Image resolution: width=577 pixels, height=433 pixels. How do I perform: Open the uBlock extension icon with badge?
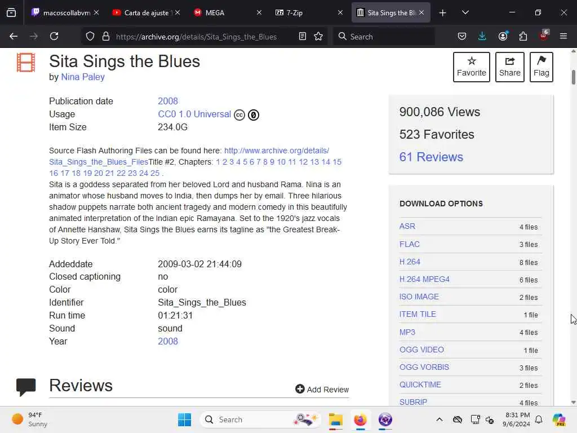click(544, 36)
